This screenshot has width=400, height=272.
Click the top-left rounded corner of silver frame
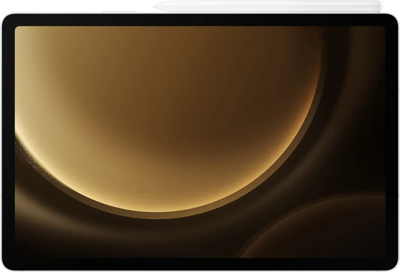click(4, 17)
